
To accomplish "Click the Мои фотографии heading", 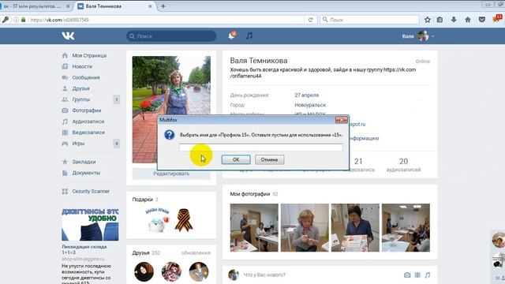I will 250,194.
